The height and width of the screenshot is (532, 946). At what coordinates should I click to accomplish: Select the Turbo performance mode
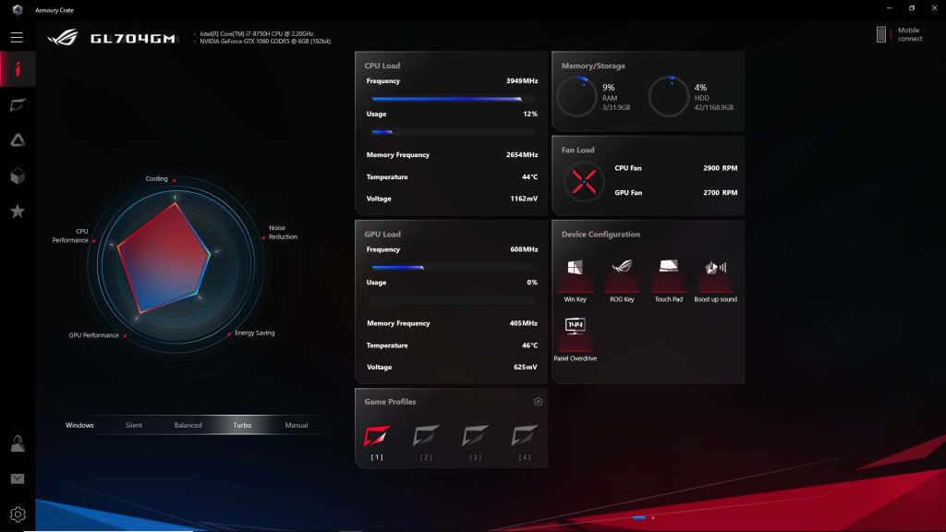(242, 425)
